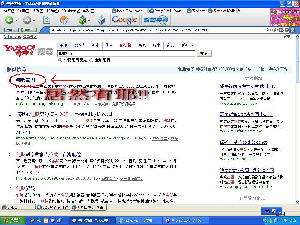
Task: Click the 會員登入 member login link
Action: coord(30,37)
